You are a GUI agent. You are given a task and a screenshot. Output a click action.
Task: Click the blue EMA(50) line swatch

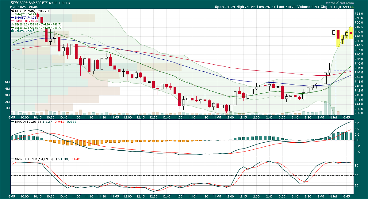pyautogui.click(x=13, y=17)
